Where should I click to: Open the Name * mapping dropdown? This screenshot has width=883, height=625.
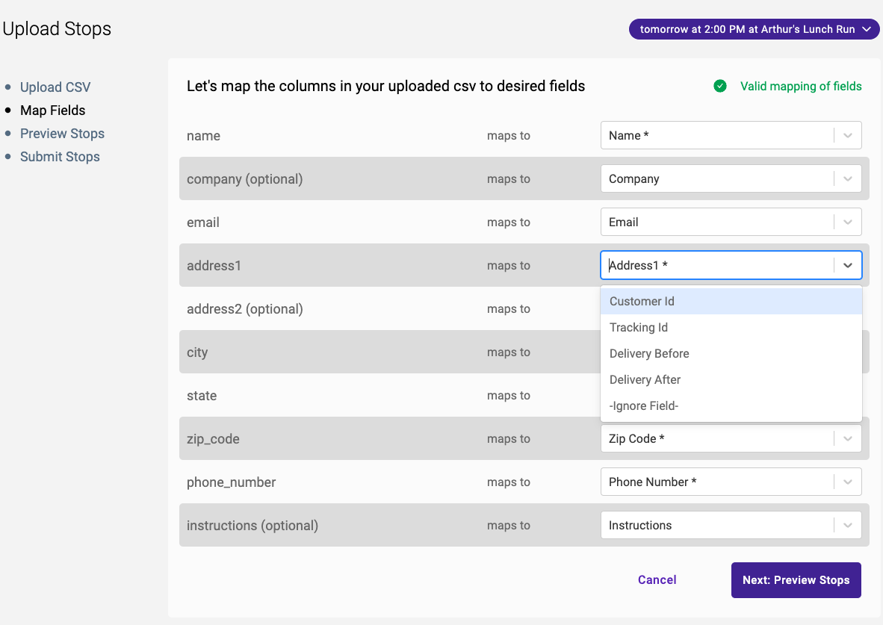coord(731,135)
